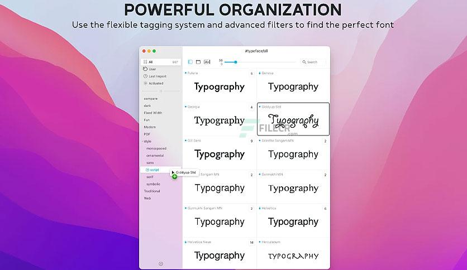
Task: Select the Futura font preview
Action: click(x=220, y=86)
